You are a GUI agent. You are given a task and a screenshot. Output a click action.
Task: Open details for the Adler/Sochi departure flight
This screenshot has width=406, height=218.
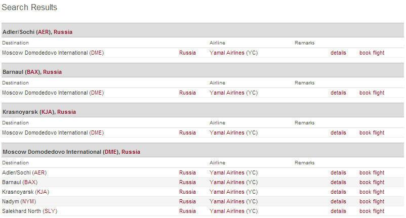(x=338, y=53)
